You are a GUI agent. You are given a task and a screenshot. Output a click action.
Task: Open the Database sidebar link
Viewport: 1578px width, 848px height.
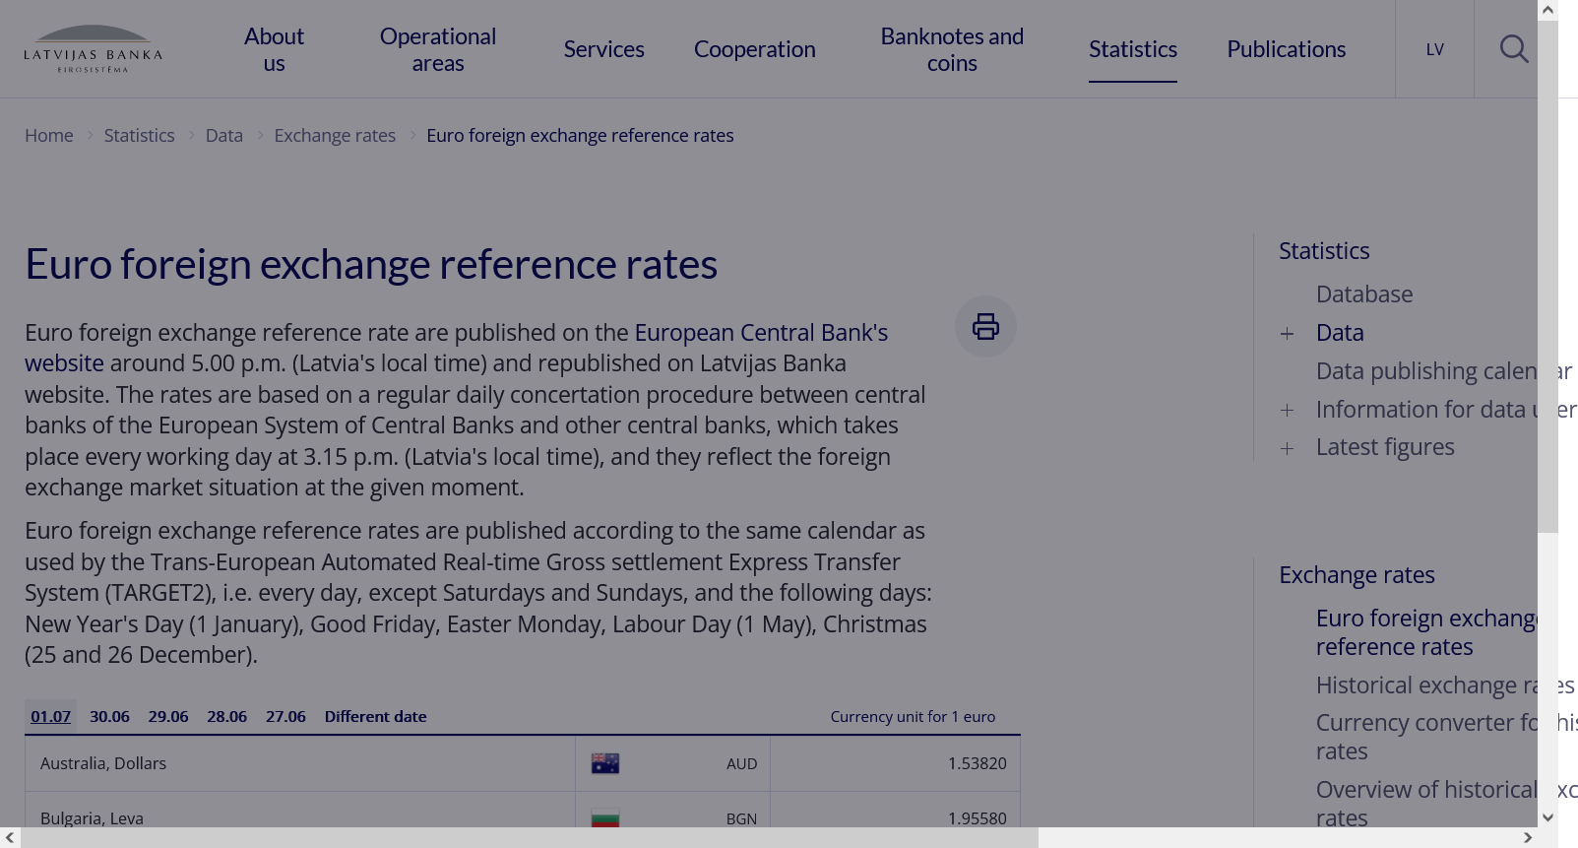(1363, 294)
